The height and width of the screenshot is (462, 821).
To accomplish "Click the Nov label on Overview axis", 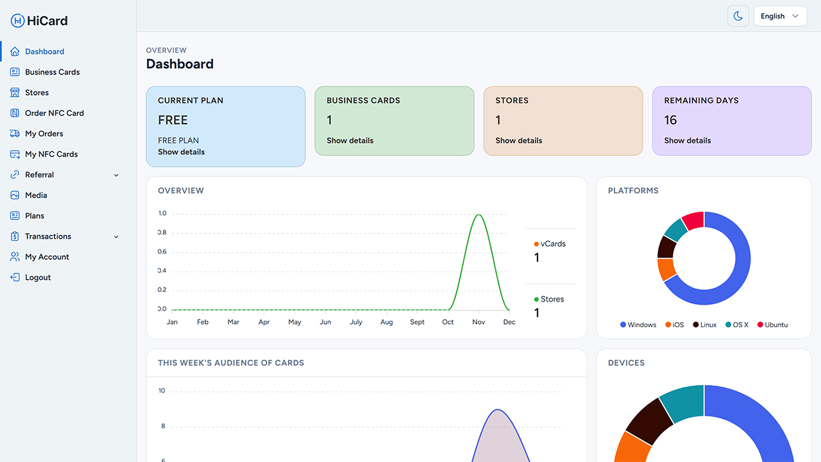I will coord(478,322).
